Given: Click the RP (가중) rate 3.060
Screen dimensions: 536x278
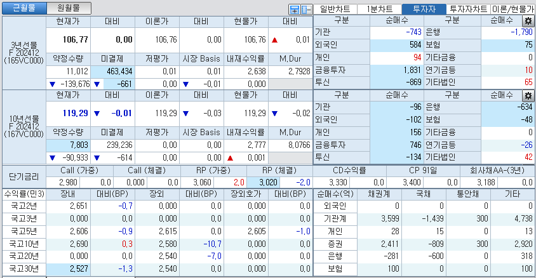Looking at the screenshot, I should click(202, 182).
